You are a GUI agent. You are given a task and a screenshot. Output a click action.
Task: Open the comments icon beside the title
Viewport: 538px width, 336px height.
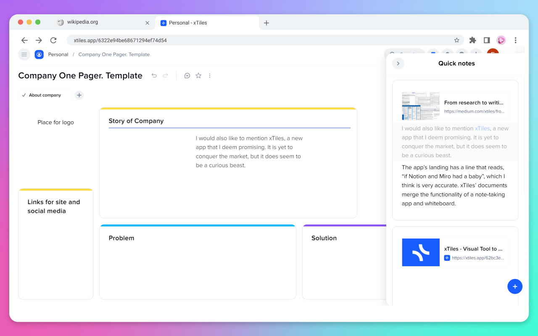click(x=187, y=76)
